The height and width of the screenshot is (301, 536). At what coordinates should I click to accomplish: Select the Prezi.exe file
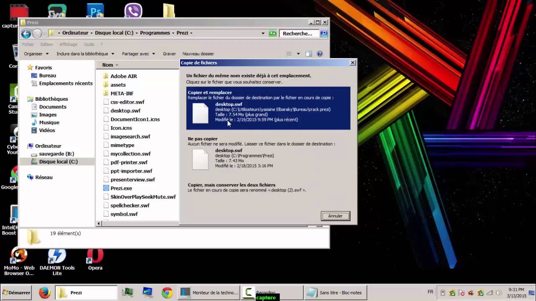pos(117,188)
